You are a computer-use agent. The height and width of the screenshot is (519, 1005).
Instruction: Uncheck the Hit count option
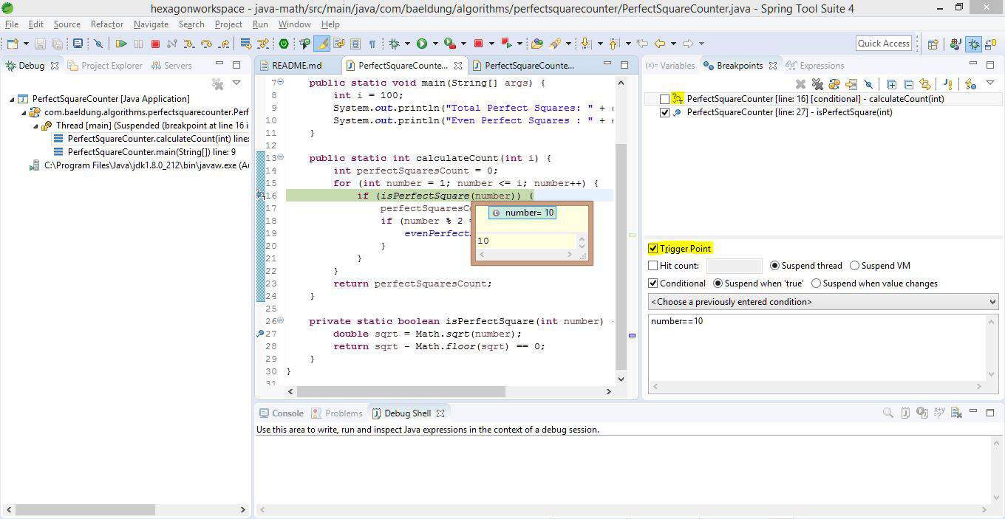[653, 265]
